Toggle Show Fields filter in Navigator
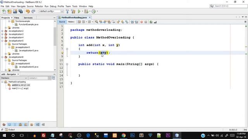 (x=9, y=124)
